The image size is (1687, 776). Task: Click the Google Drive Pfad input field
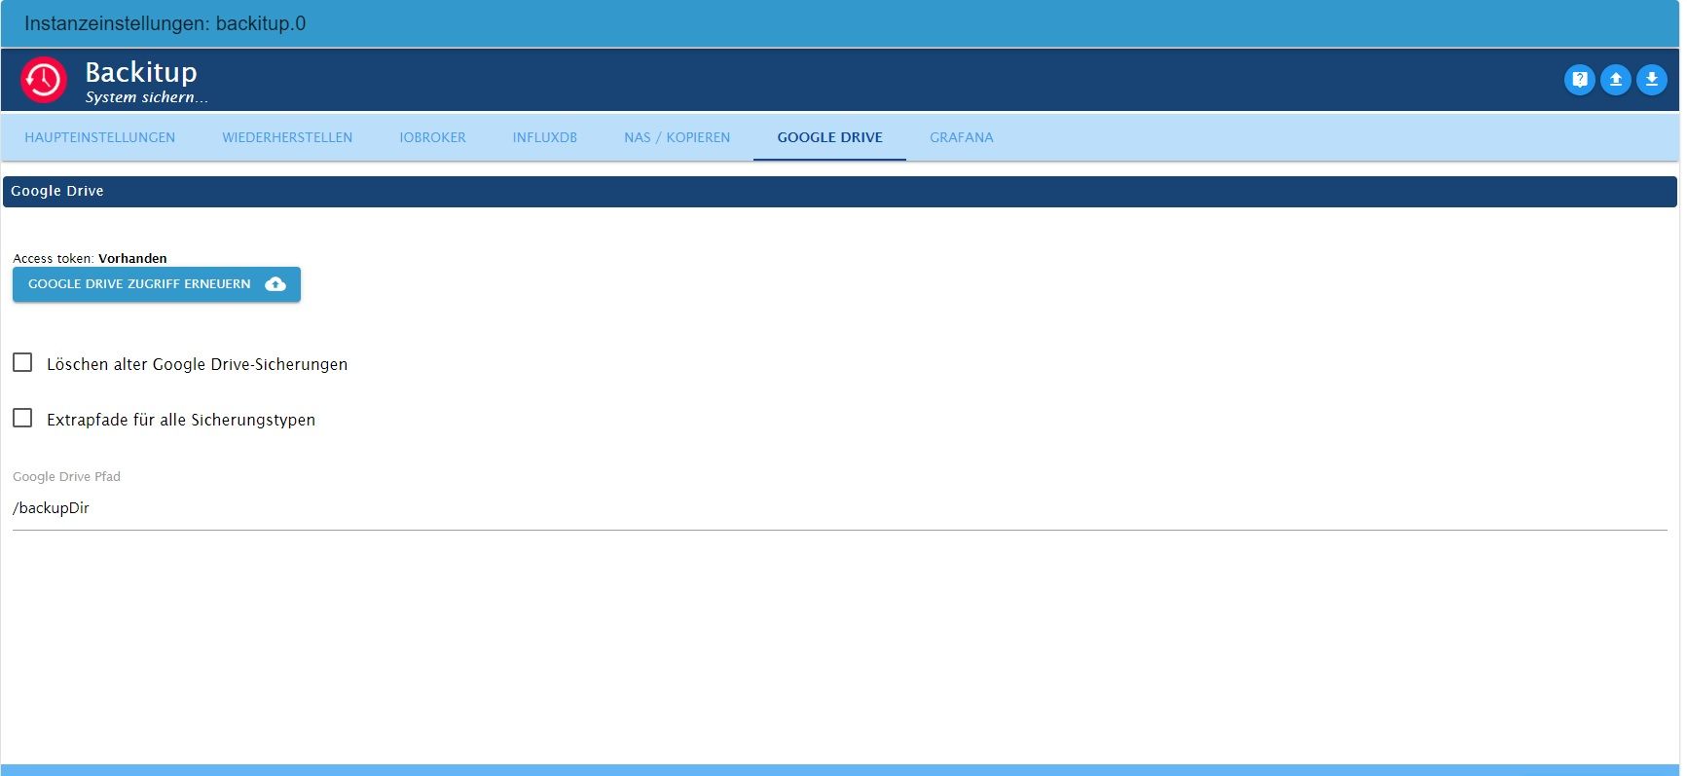click(x=840, y=508)
